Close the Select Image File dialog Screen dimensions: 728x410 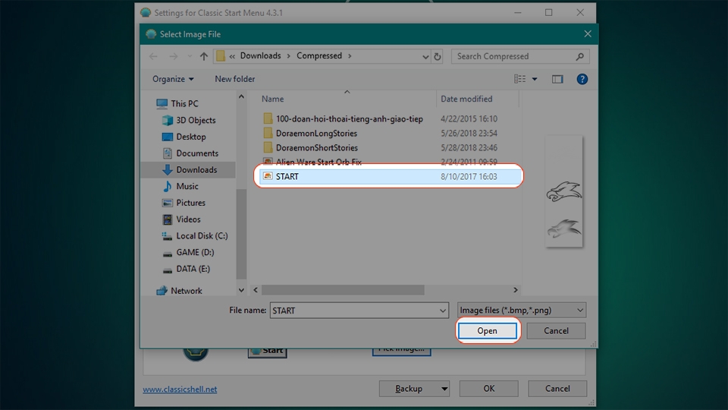pos(587,34)
